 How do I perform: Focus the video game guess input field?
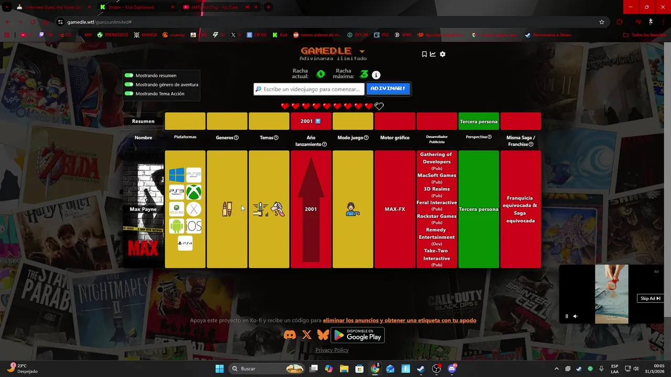point(309,89)
